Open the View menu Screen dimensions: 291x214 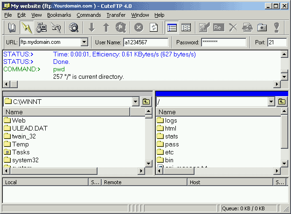(36, 15)
